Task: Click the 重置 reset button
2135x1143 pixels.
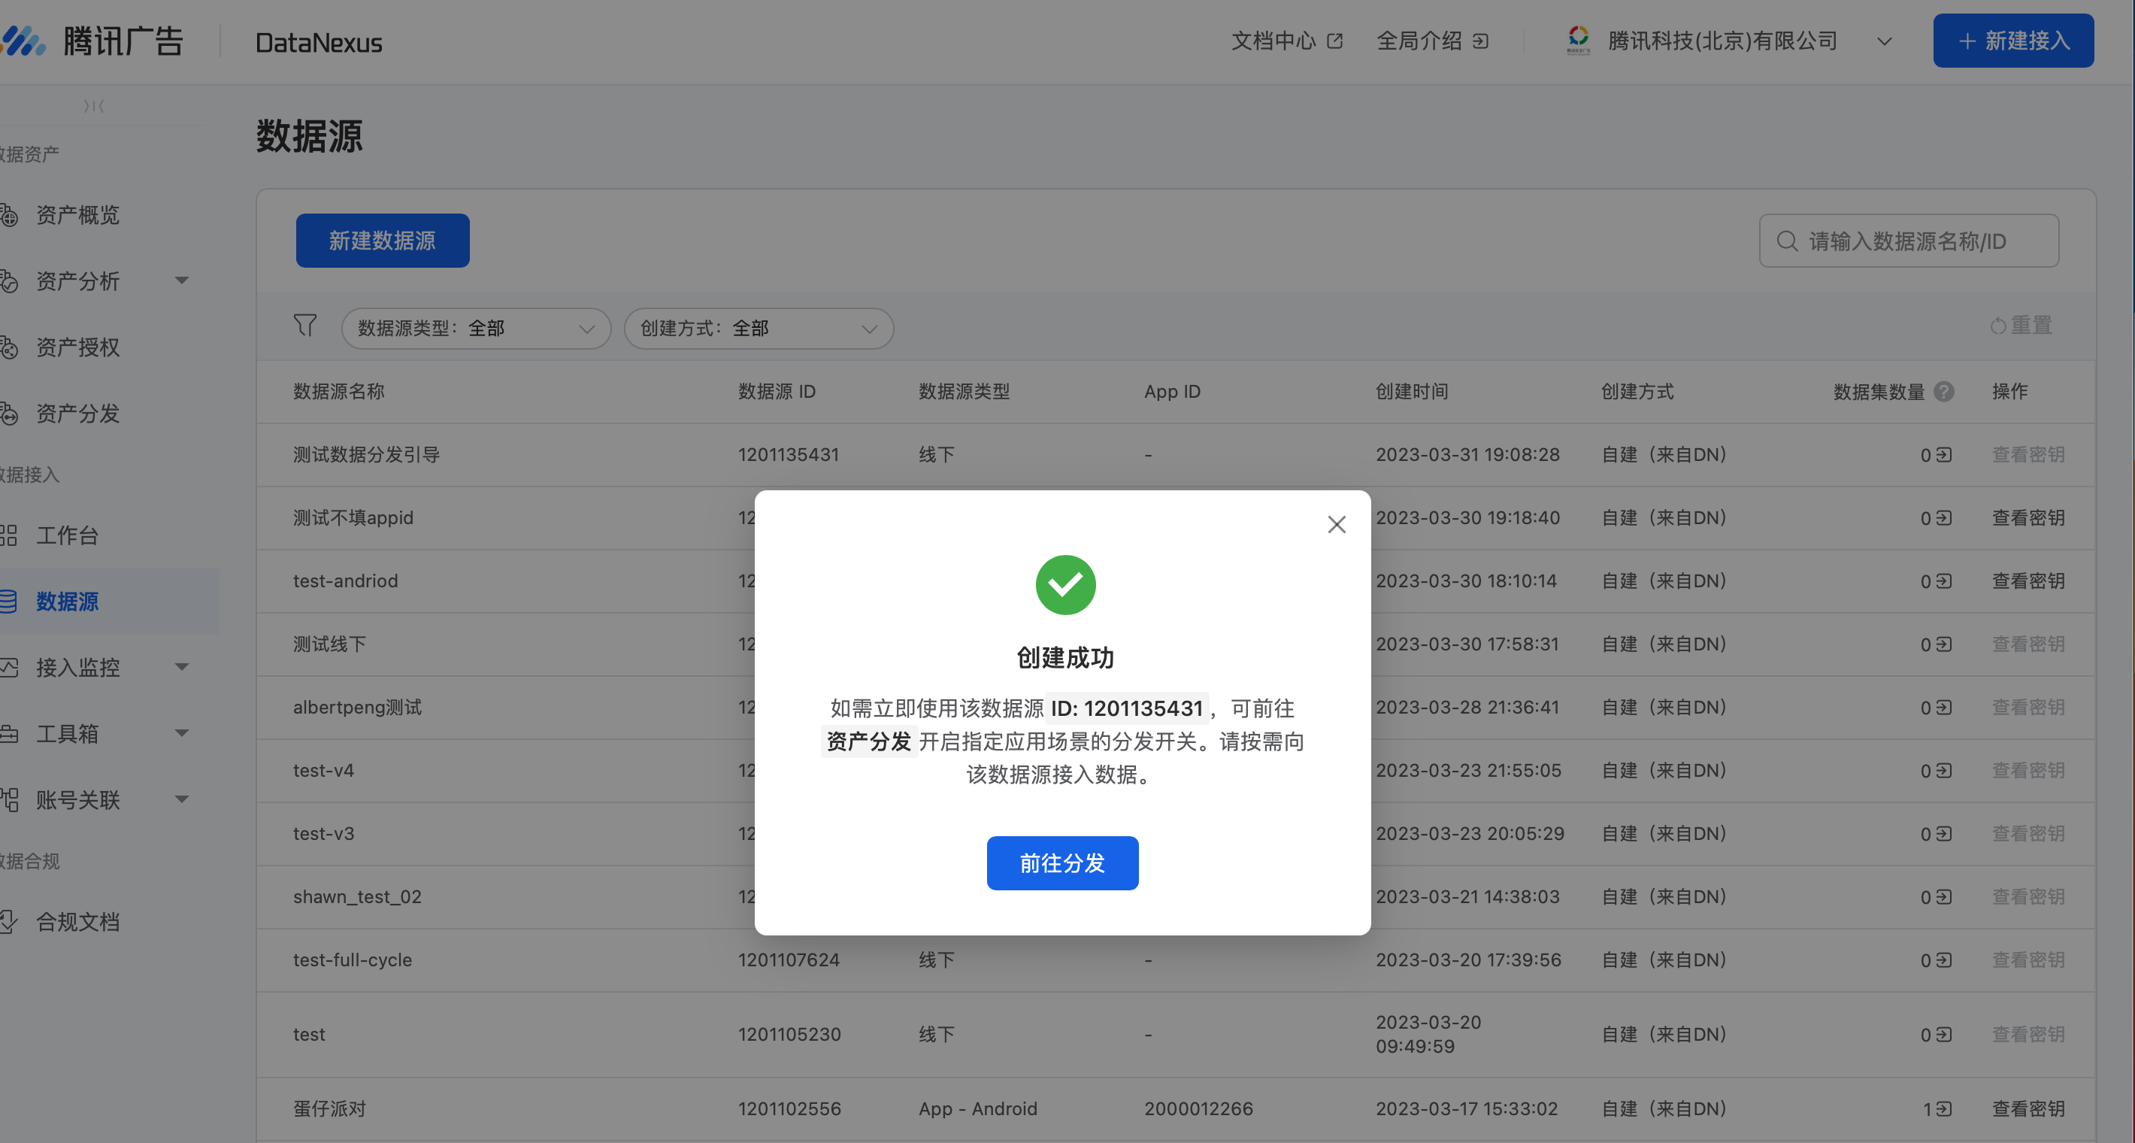Action: click(2021, 326)
